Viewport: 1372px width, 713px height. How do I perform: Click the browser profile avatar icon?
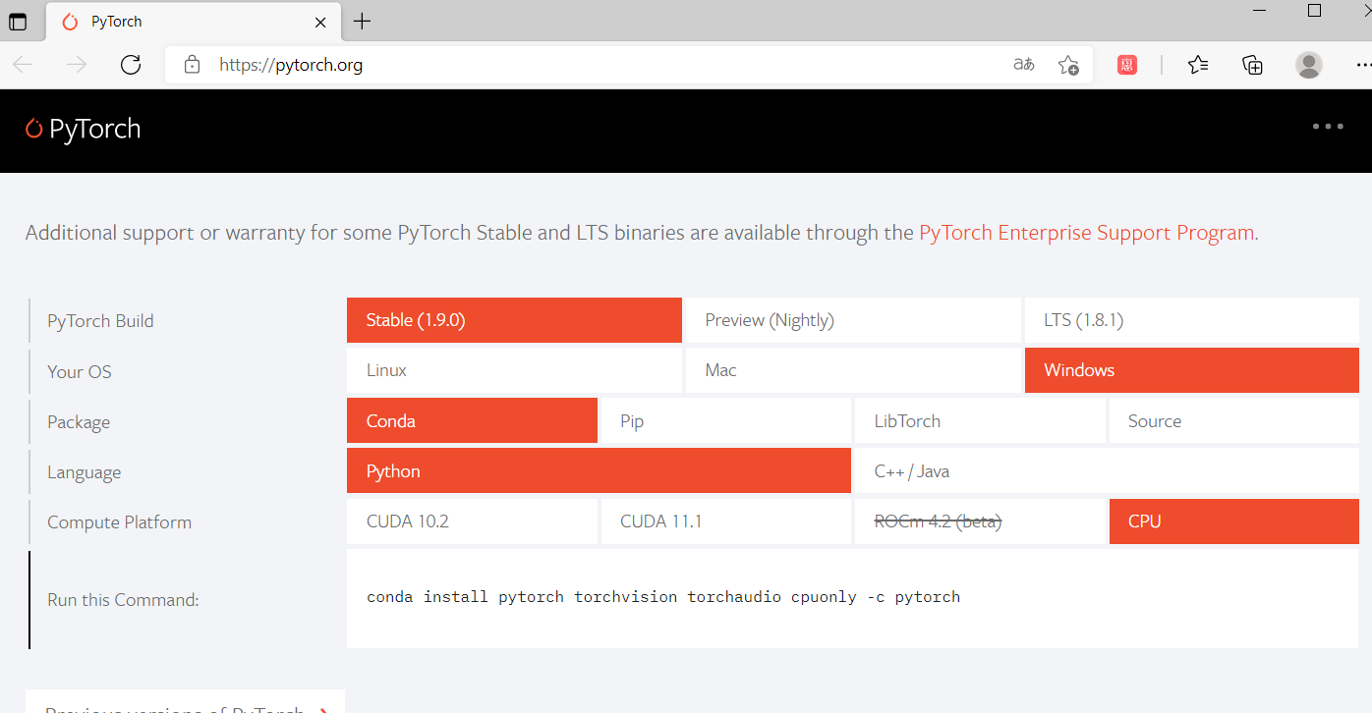click(1308, 65)
